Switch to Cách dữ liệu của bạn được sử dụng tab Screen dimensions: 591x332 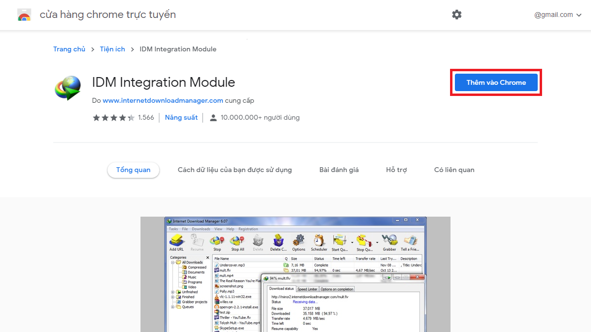click(x=234, y=170)
